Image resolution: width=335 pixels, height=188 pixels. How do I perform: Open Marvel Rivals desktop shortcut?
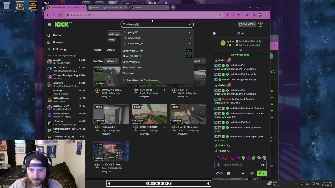click(x=20, y=7)
